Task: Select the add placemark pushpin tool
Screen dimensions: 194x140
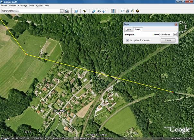Action: (x=85, y=11)
